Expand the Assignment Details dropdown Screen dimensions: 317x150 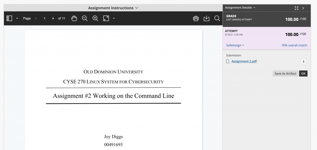240,8
